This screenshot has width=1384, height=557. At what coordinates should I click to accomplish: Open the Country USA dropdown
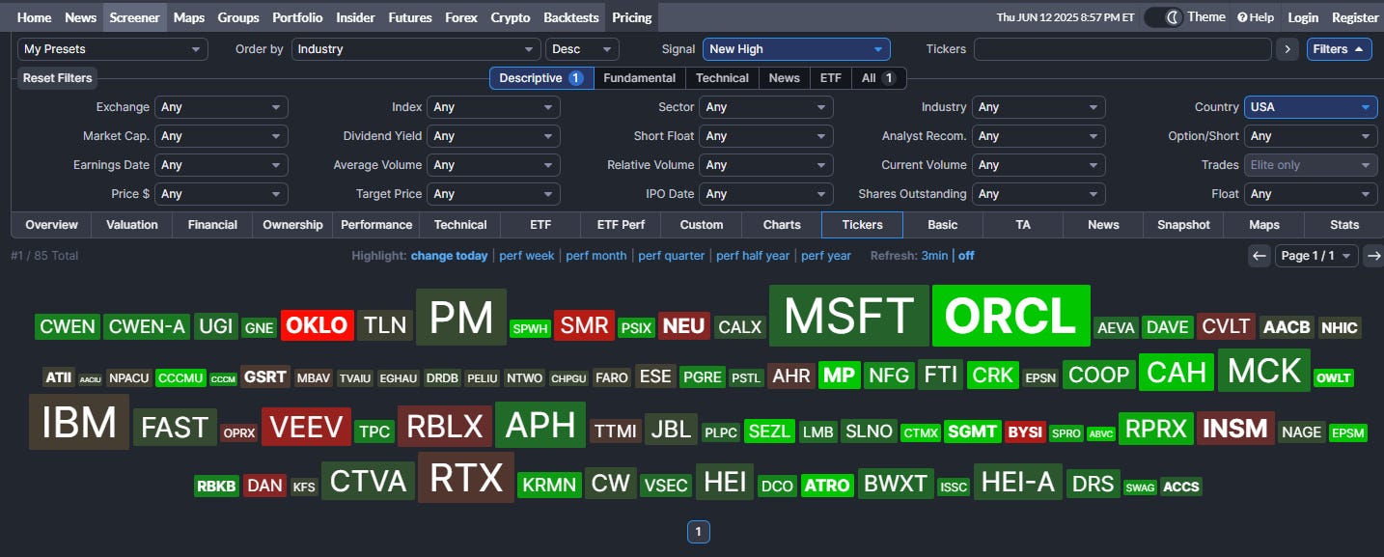[x=1311, y=107]
